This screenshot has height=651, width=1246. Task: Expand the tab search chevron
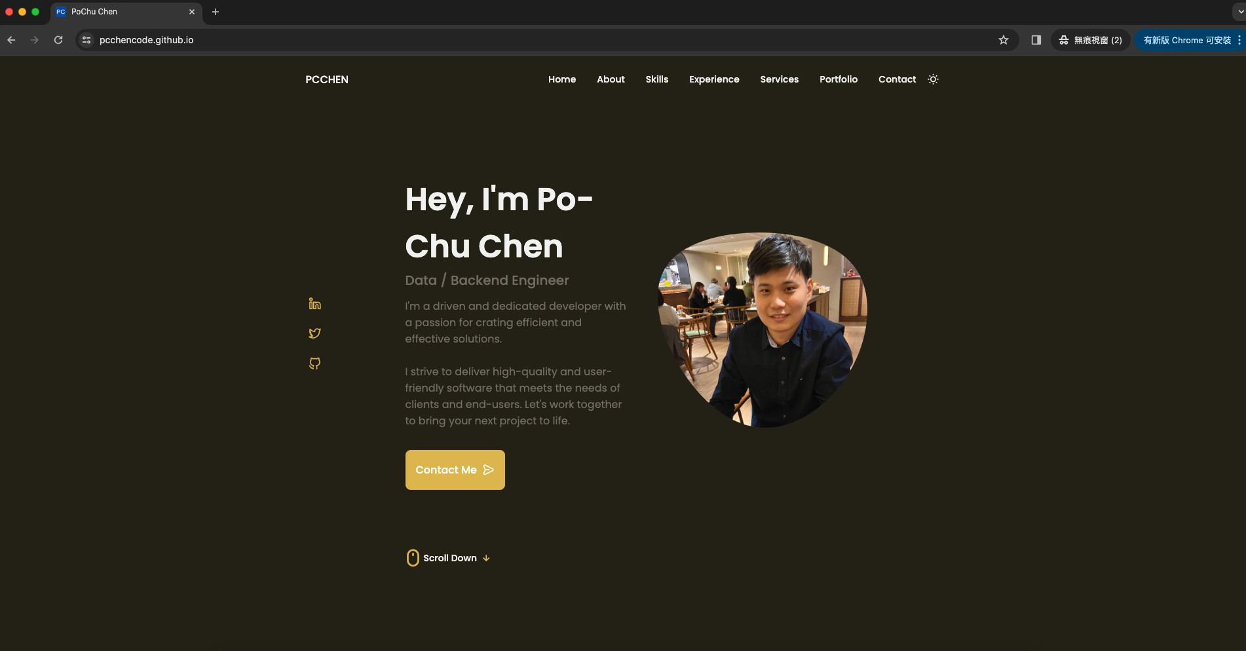point(1240,12)
